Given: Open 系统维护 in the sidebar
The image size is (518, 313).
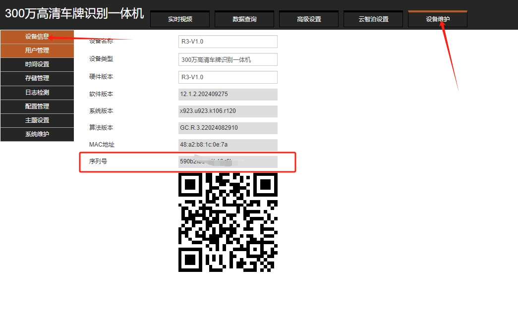Looking at the screenshot, I should pyautogui.click(x=37, y=134).
